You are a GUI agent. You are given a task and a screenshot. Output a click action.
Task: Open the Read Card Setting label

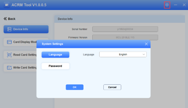tap(25, 55)
